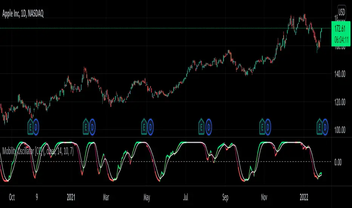Click the earnings icon in early 2022
Screen dimensions: 352x208
320,127
